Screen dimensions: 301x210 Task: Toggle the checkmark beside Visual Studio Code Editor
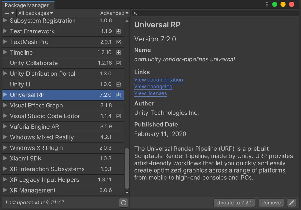click(118, 116)
